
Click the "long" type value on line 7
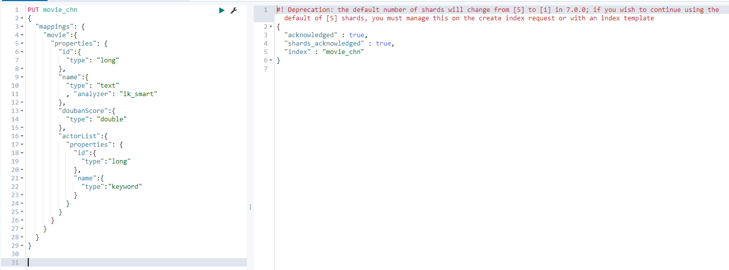click(108, 60)
